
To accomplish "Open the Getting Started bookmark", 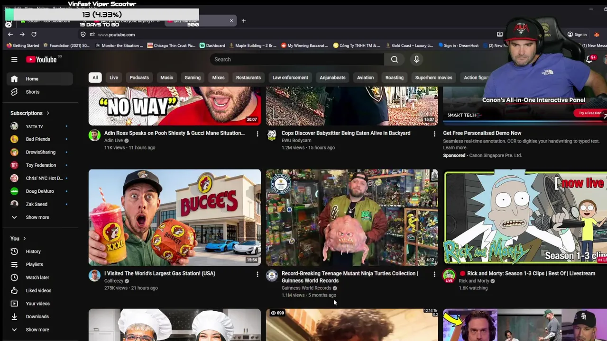I will click(x=23, y=45).
